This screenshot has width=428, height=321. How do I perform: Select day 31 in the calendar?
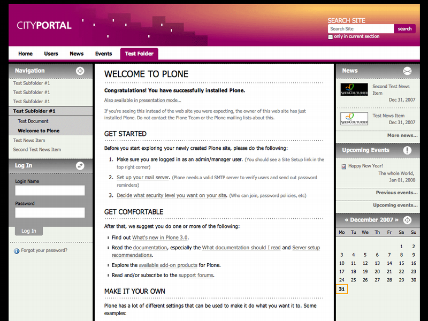click(342, 289)
